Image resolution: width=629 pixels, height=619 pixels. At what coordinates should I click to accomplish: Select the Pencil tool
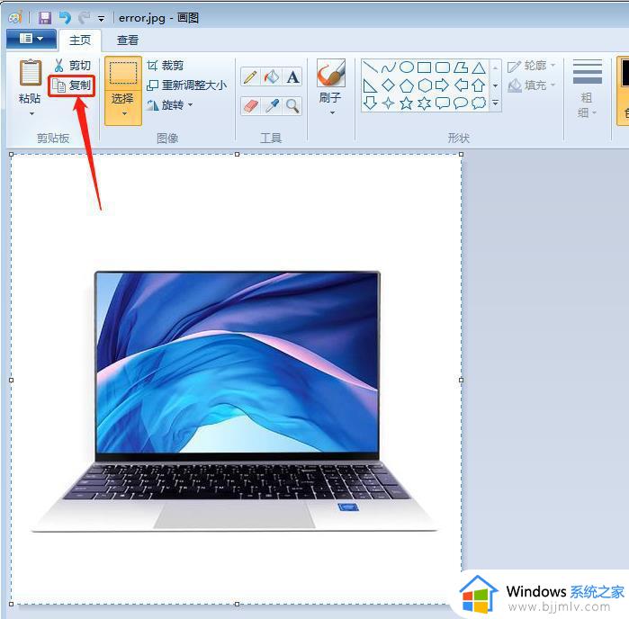click(x=250, y=76)
